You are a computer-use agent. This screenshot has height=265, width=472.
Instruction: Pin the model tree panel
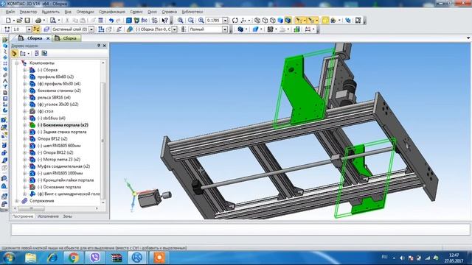[99, 46]
